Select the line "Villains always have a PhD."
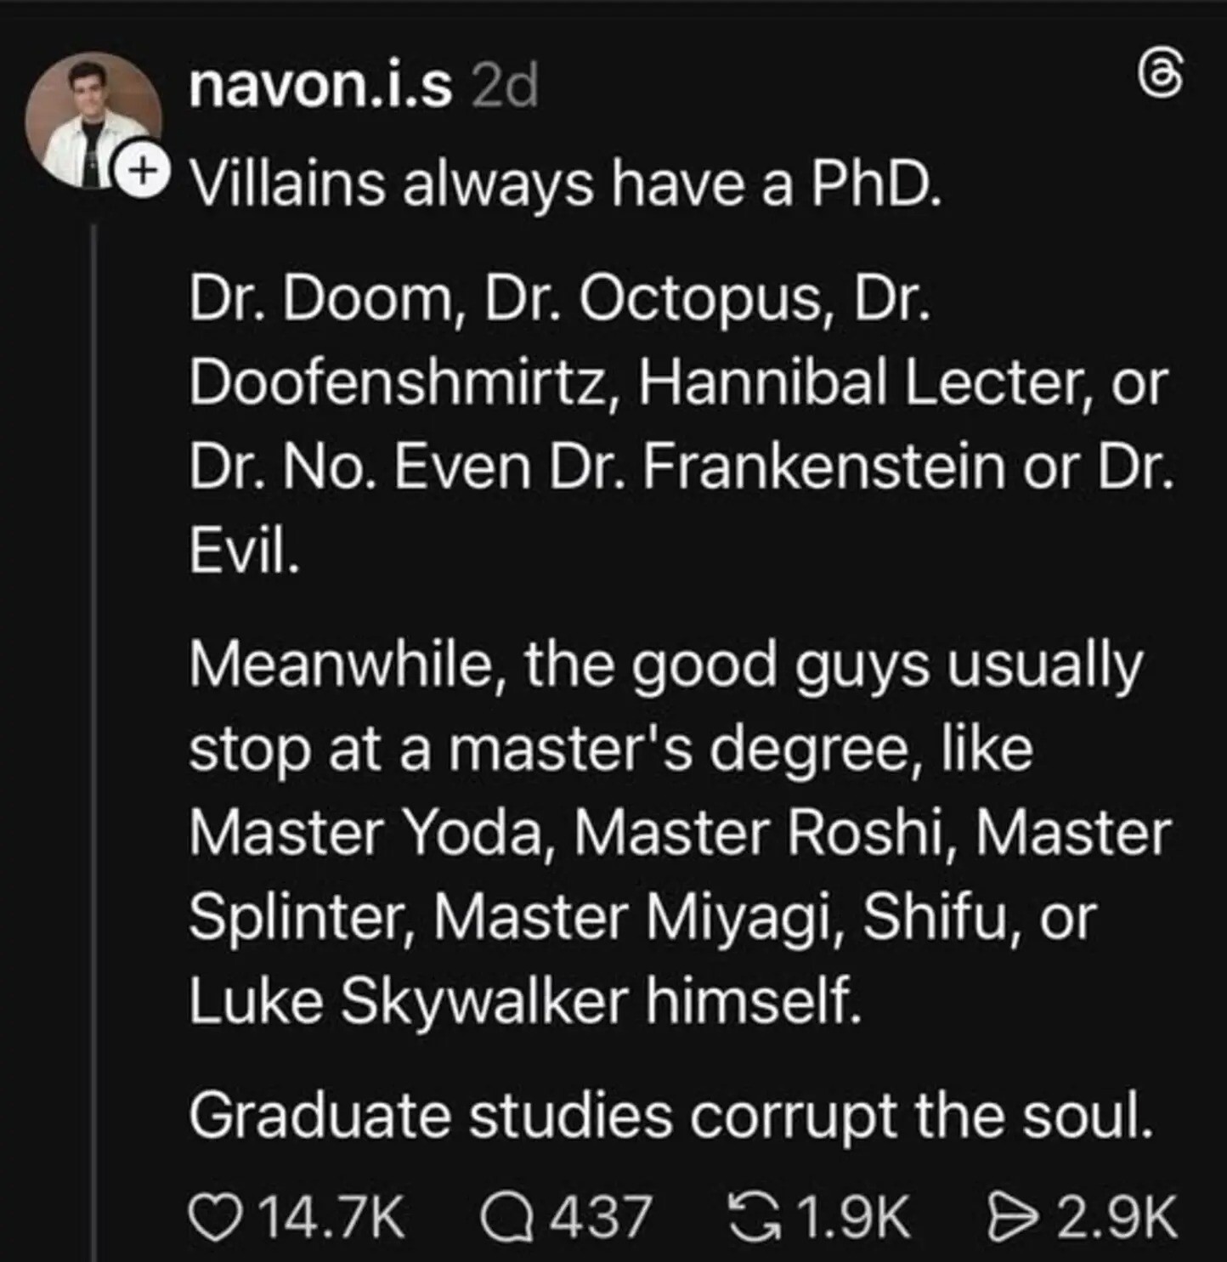 [x=566, y=184]
